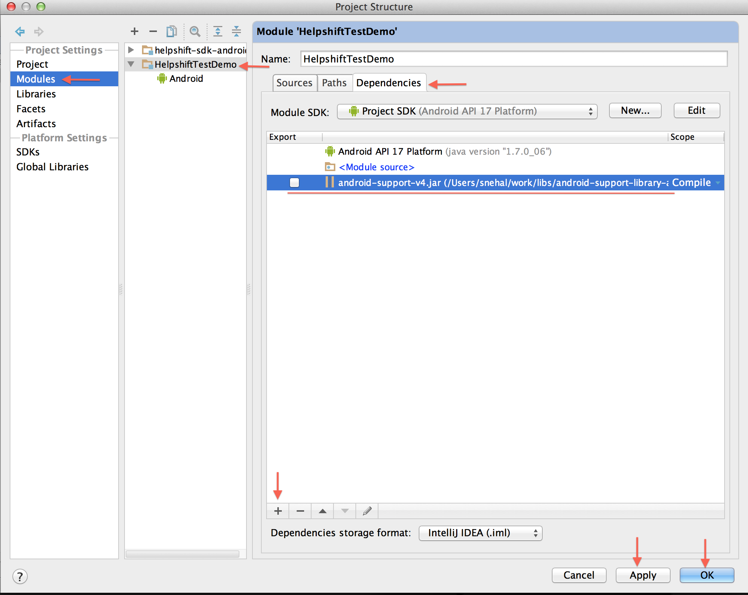
Task: Change the Compile scope dropdown
Action: tap(717, 183)
